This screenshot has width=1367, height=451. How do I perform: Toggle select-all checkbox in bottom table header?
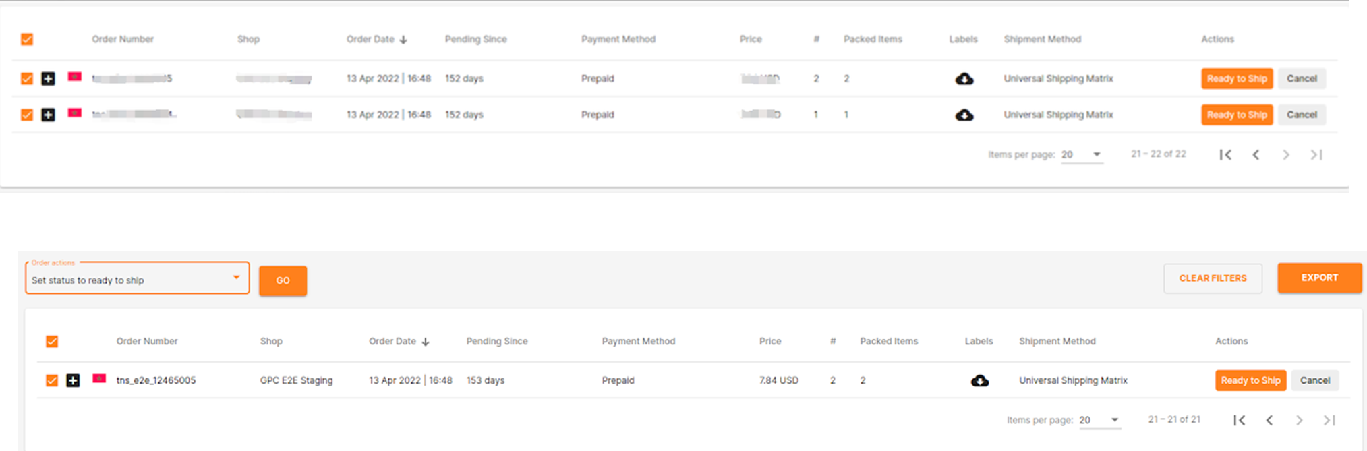click(x=52, y=342)
